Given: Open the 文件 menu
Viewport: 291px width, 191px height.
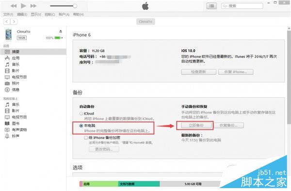Looking at the screenshot, I should [x=8, y=15].
